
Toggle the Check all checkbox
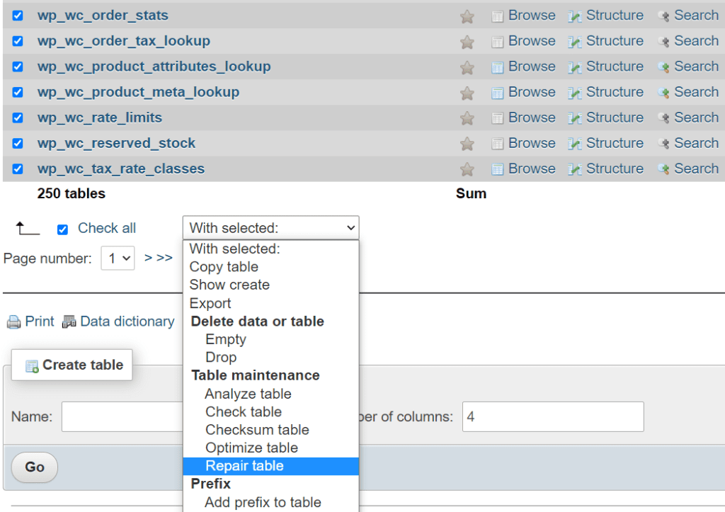(x=62, y=228)
